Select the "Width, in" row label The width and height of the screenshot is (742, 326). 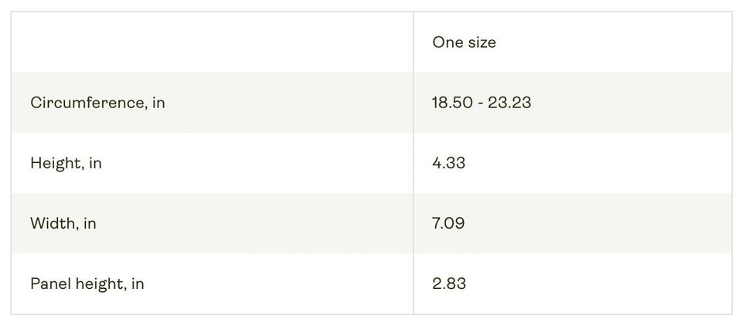[63, 223]
